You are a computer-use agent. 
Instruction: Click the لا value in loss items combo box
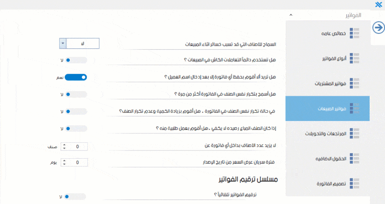click(x=83, y=44)
